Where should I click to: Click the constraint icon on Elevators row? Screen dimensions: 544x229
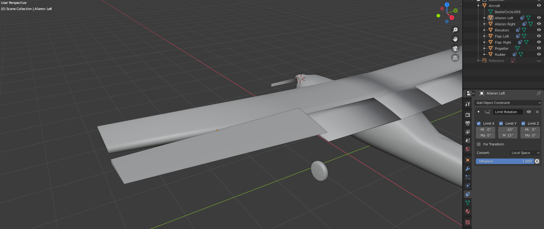[x=518, y=30]
